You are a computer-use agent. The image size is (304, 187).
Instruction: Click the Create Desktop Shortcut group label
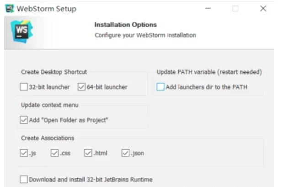(54, 72)
